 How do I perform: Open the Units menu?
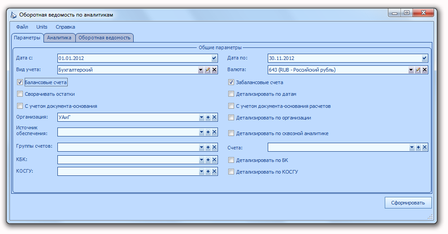(42, 27)
